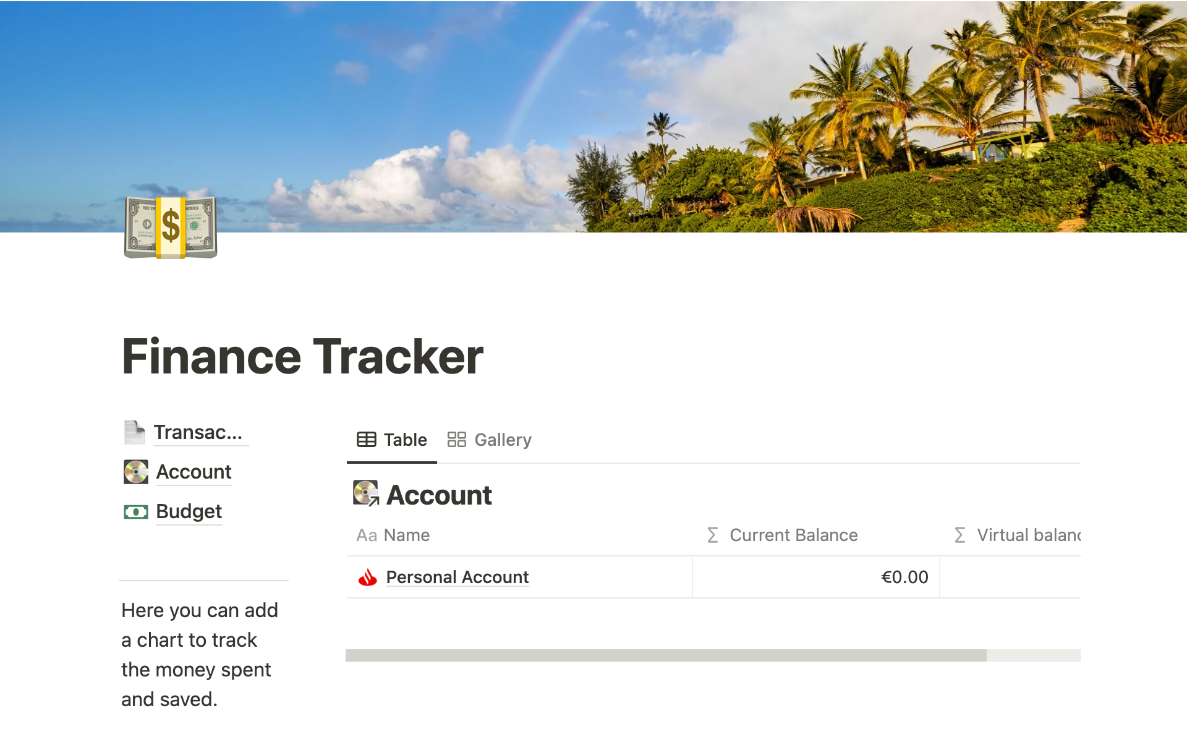Click the table grid icon in tabs
Image resolution: width=1187 pixels, height=742 pixels.
(366, 440)
